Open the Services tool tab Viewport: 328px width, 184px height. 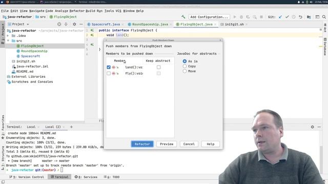[x=86, y=177]
